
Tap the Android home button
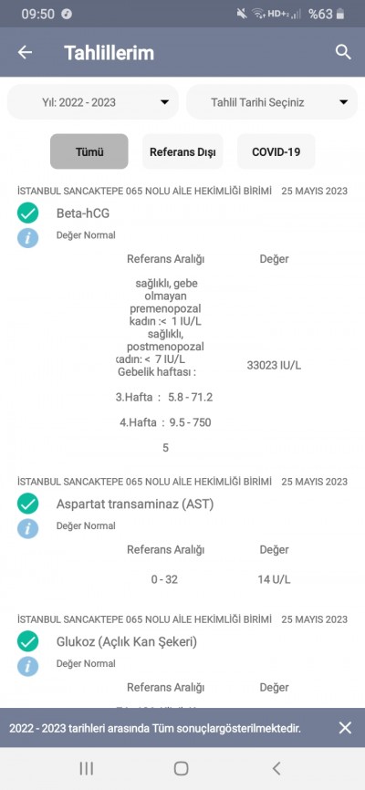click(181, 768)
